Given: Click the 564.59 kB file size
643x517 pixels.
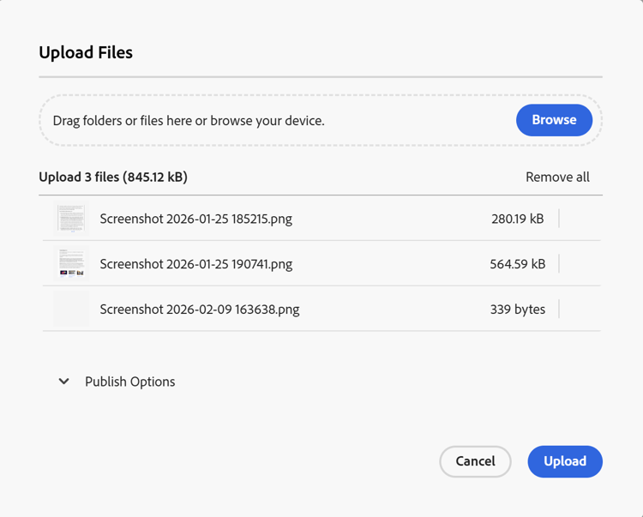Looking at the screenshot, I should click(517, 264).
